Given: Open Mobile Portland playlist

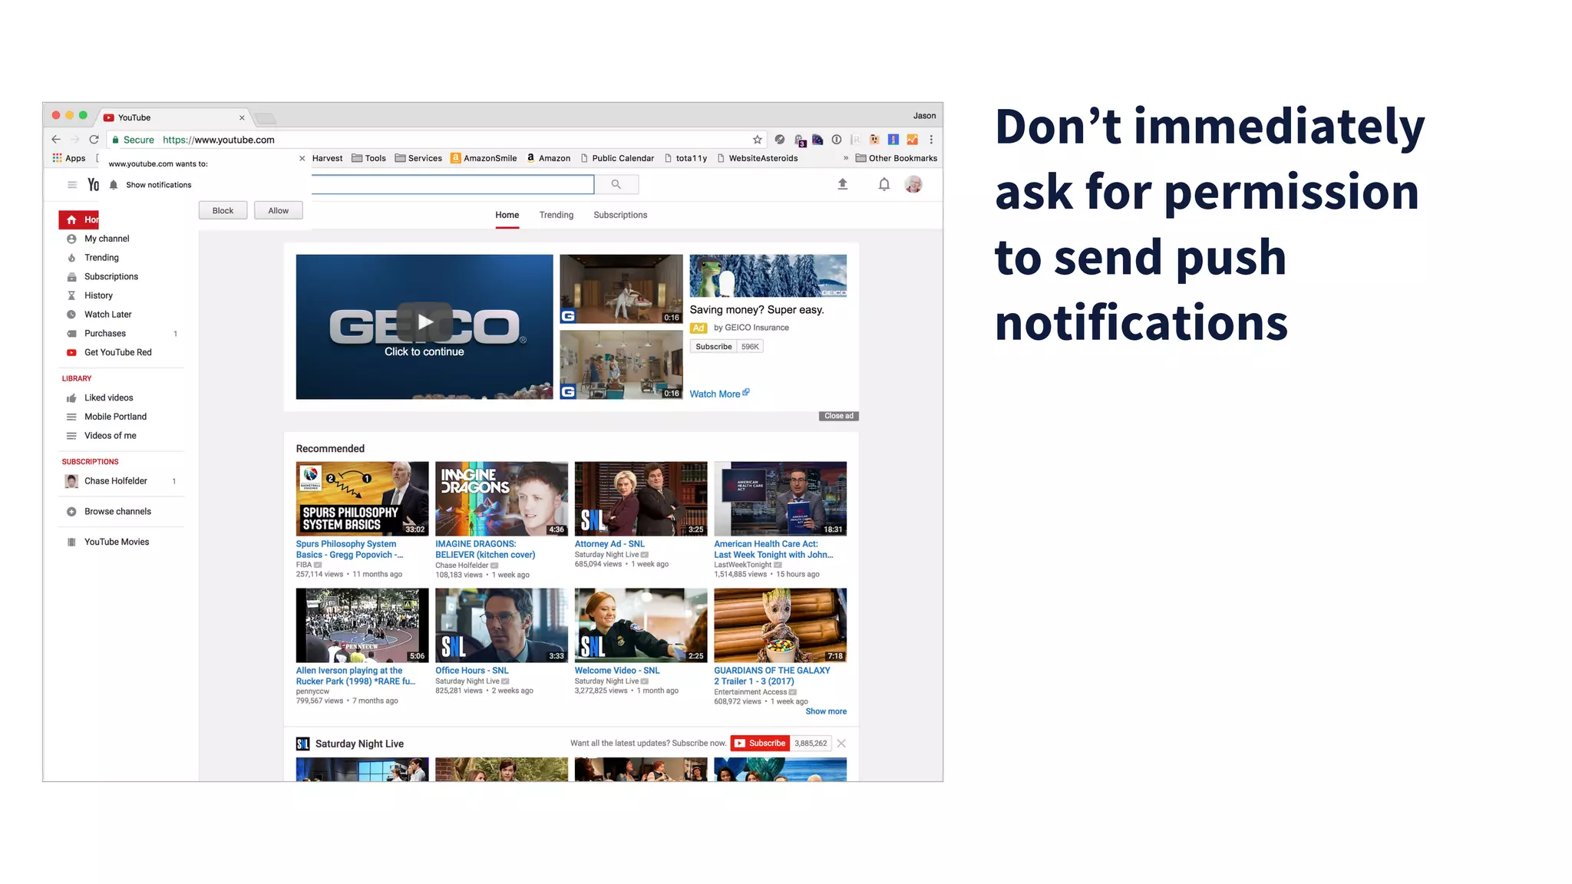Looking at the screenshot, I should pyautogui.click(x=115, y=417).
